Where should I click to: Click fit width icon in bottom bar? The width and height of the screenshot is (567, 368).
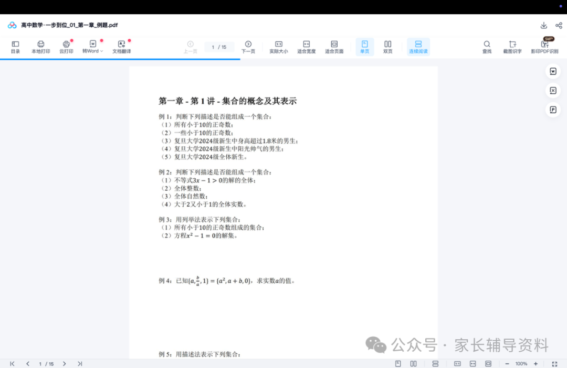[x=472, y=364]
